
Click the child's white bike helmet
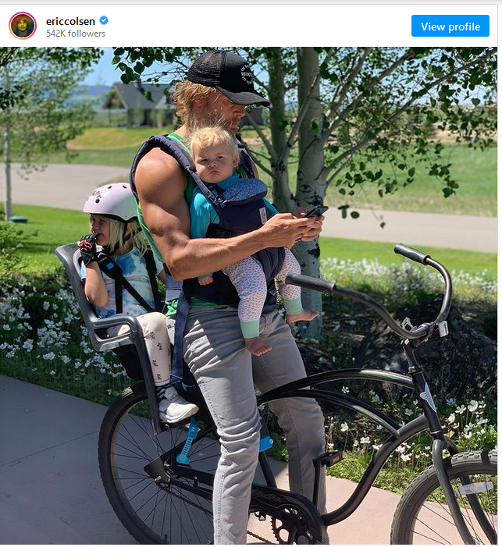pyautogui.click(x=111, y=201)
